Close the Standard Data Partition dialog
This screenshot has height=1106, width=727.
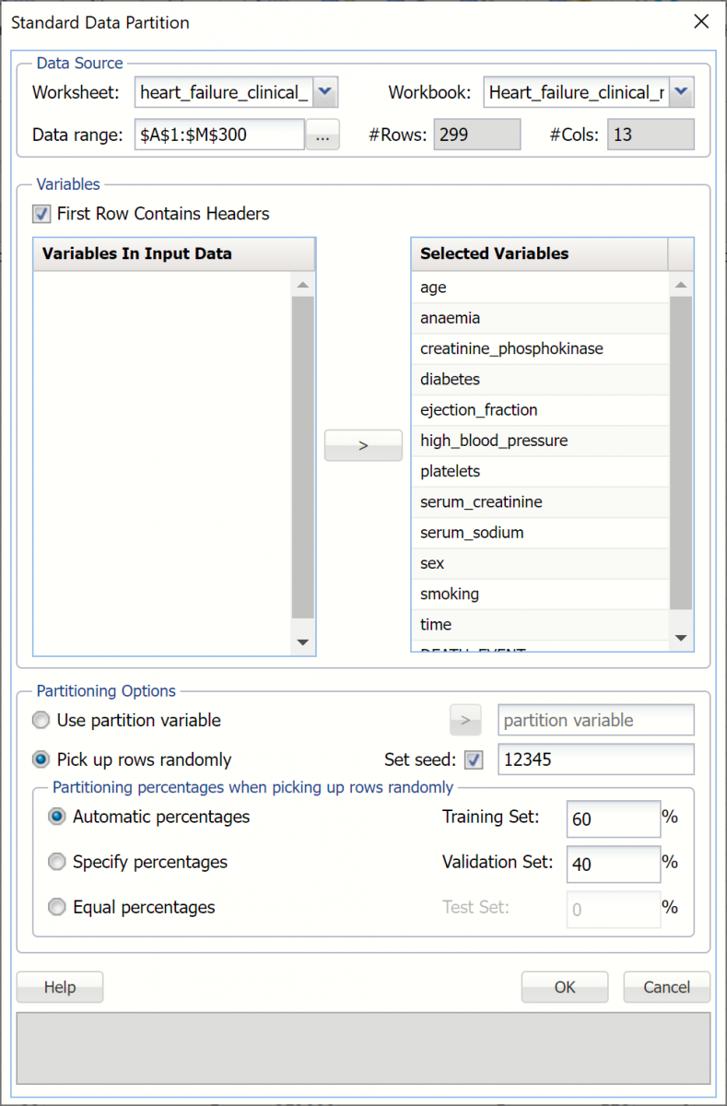700,21
